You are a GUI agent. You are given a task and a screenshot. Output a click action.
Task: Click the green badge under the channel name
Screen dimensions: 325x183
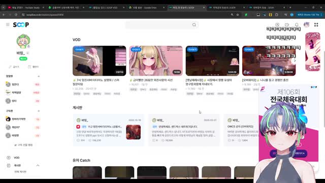23,59
